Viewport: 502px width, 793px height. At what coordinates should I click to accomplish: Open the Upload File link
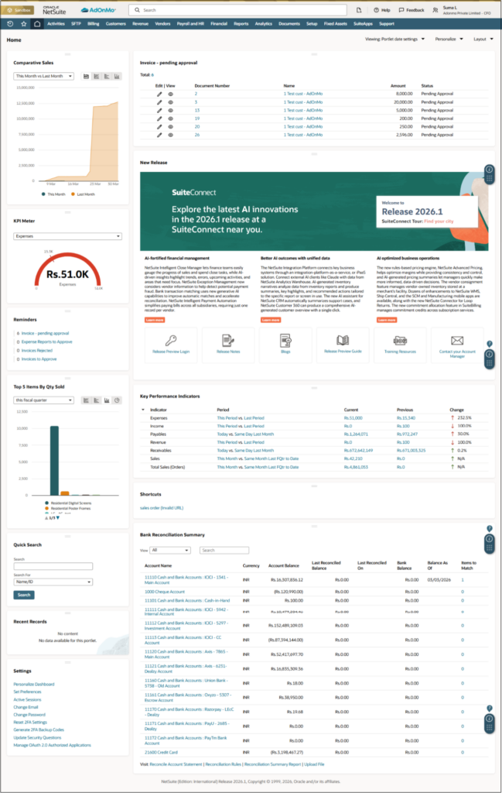[314, 764]
